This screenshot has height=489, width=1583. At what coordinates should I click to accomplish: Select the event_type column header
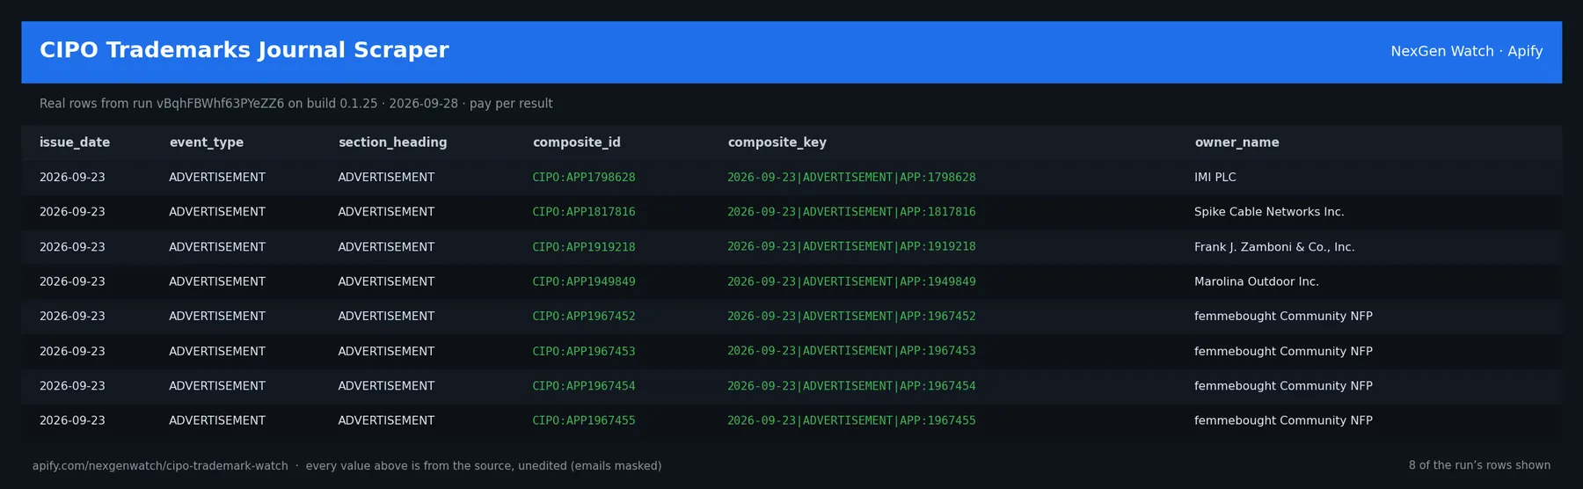(207, 142)
